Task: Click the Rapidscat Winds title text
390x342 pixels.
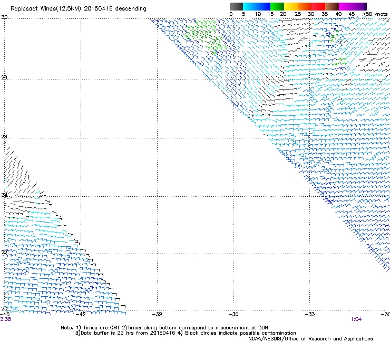Action: pyautogui.click(x=79, y=9)
